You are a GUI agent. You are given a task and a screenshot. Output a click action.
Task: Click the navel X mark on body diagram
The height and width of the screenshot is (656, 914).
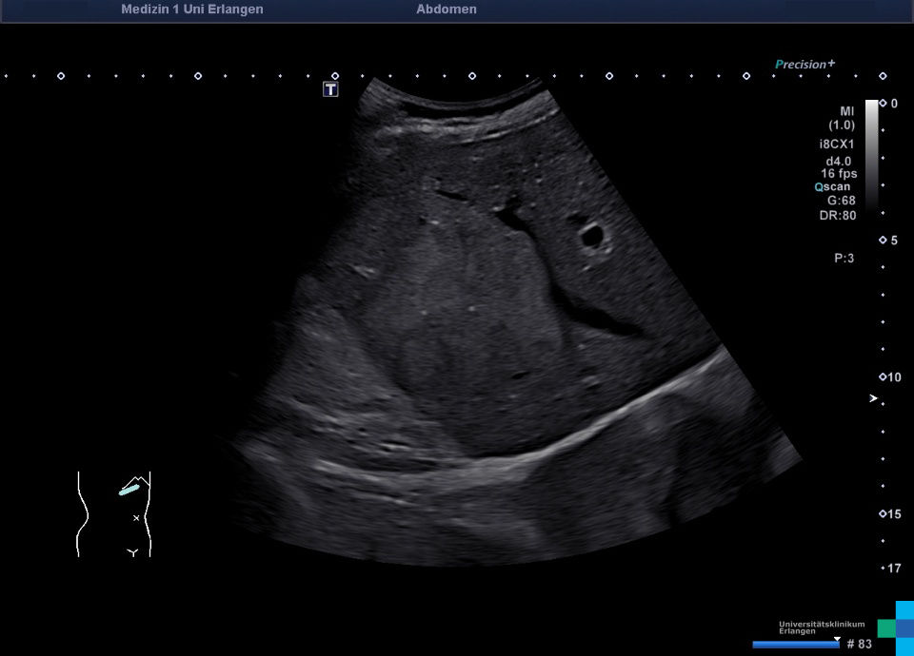(136, 518)
